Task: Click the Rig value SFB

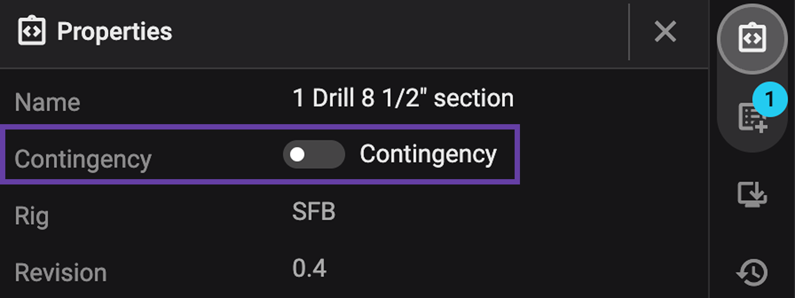Action: pyautogui.click(x=314, y=212)
